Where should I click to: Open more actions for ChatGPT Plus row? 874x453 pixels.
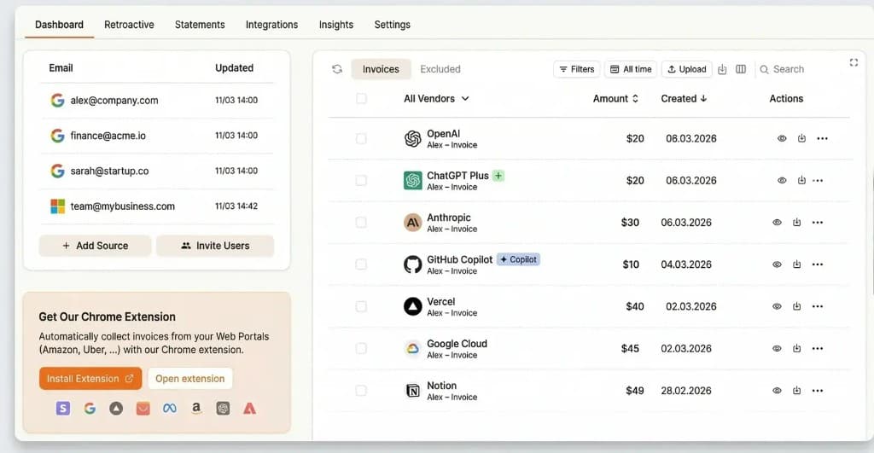pyautogui.click(x=818, y=180)
